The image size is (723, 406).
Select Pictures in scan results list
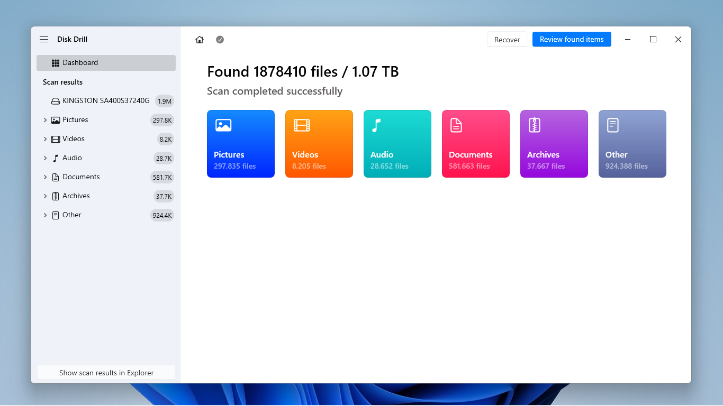click(x=106, y=120)
